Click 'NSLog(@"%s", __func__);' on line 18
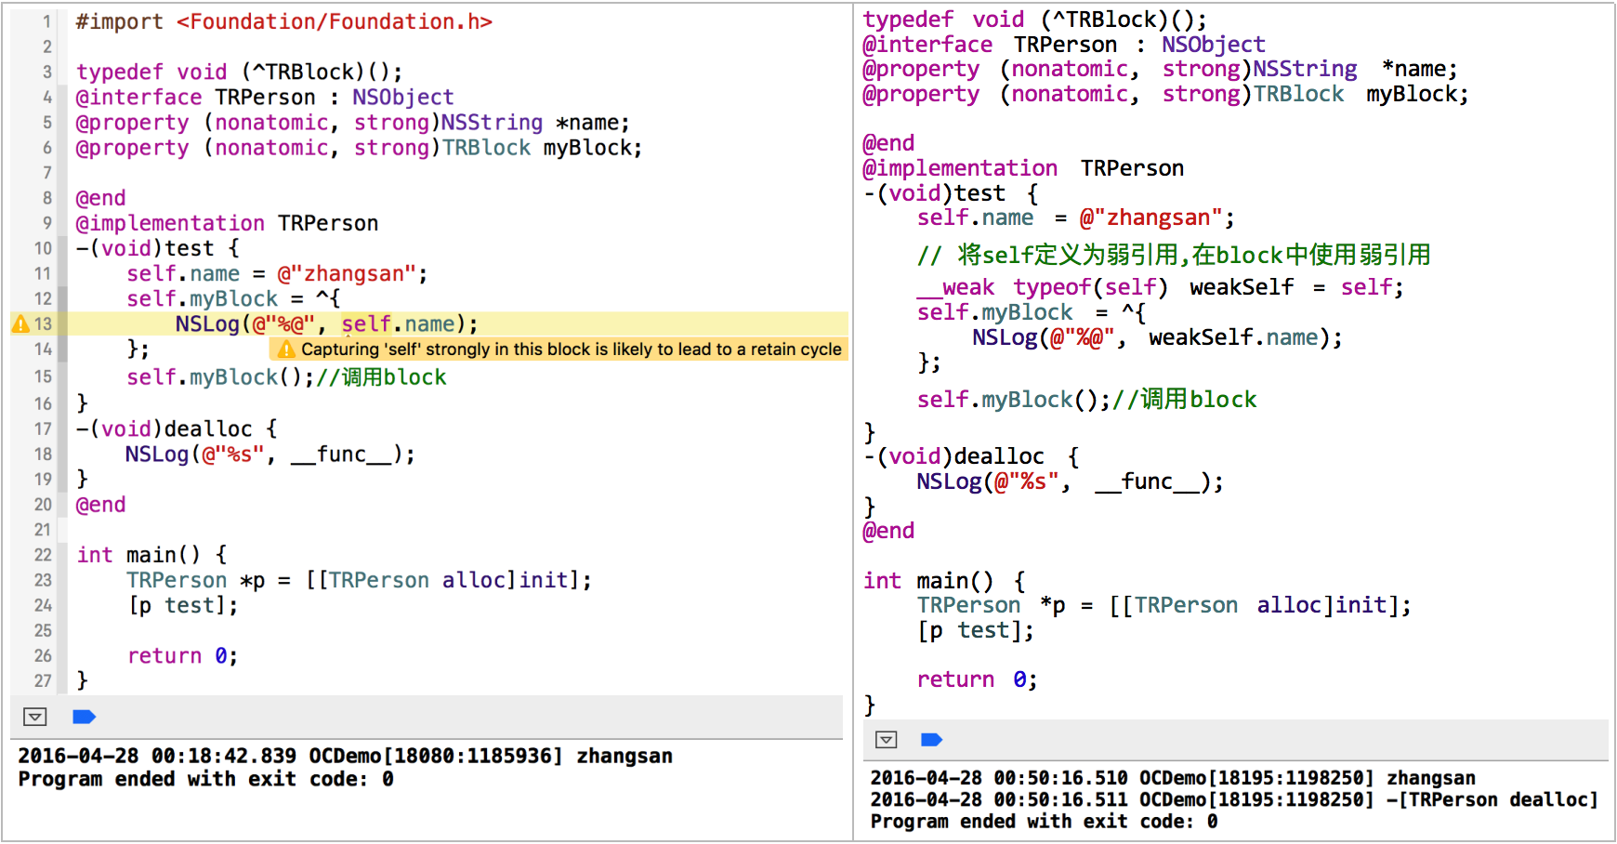Image resolution: width=1617 pixels, height=844 pixels. 270,454
